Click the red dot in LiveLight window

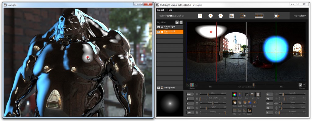click(x=87, y=57)
